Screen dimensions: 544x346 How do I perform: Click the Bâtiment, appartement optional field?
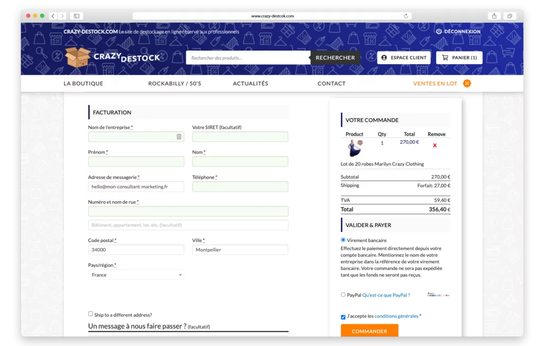pos(188,225)
